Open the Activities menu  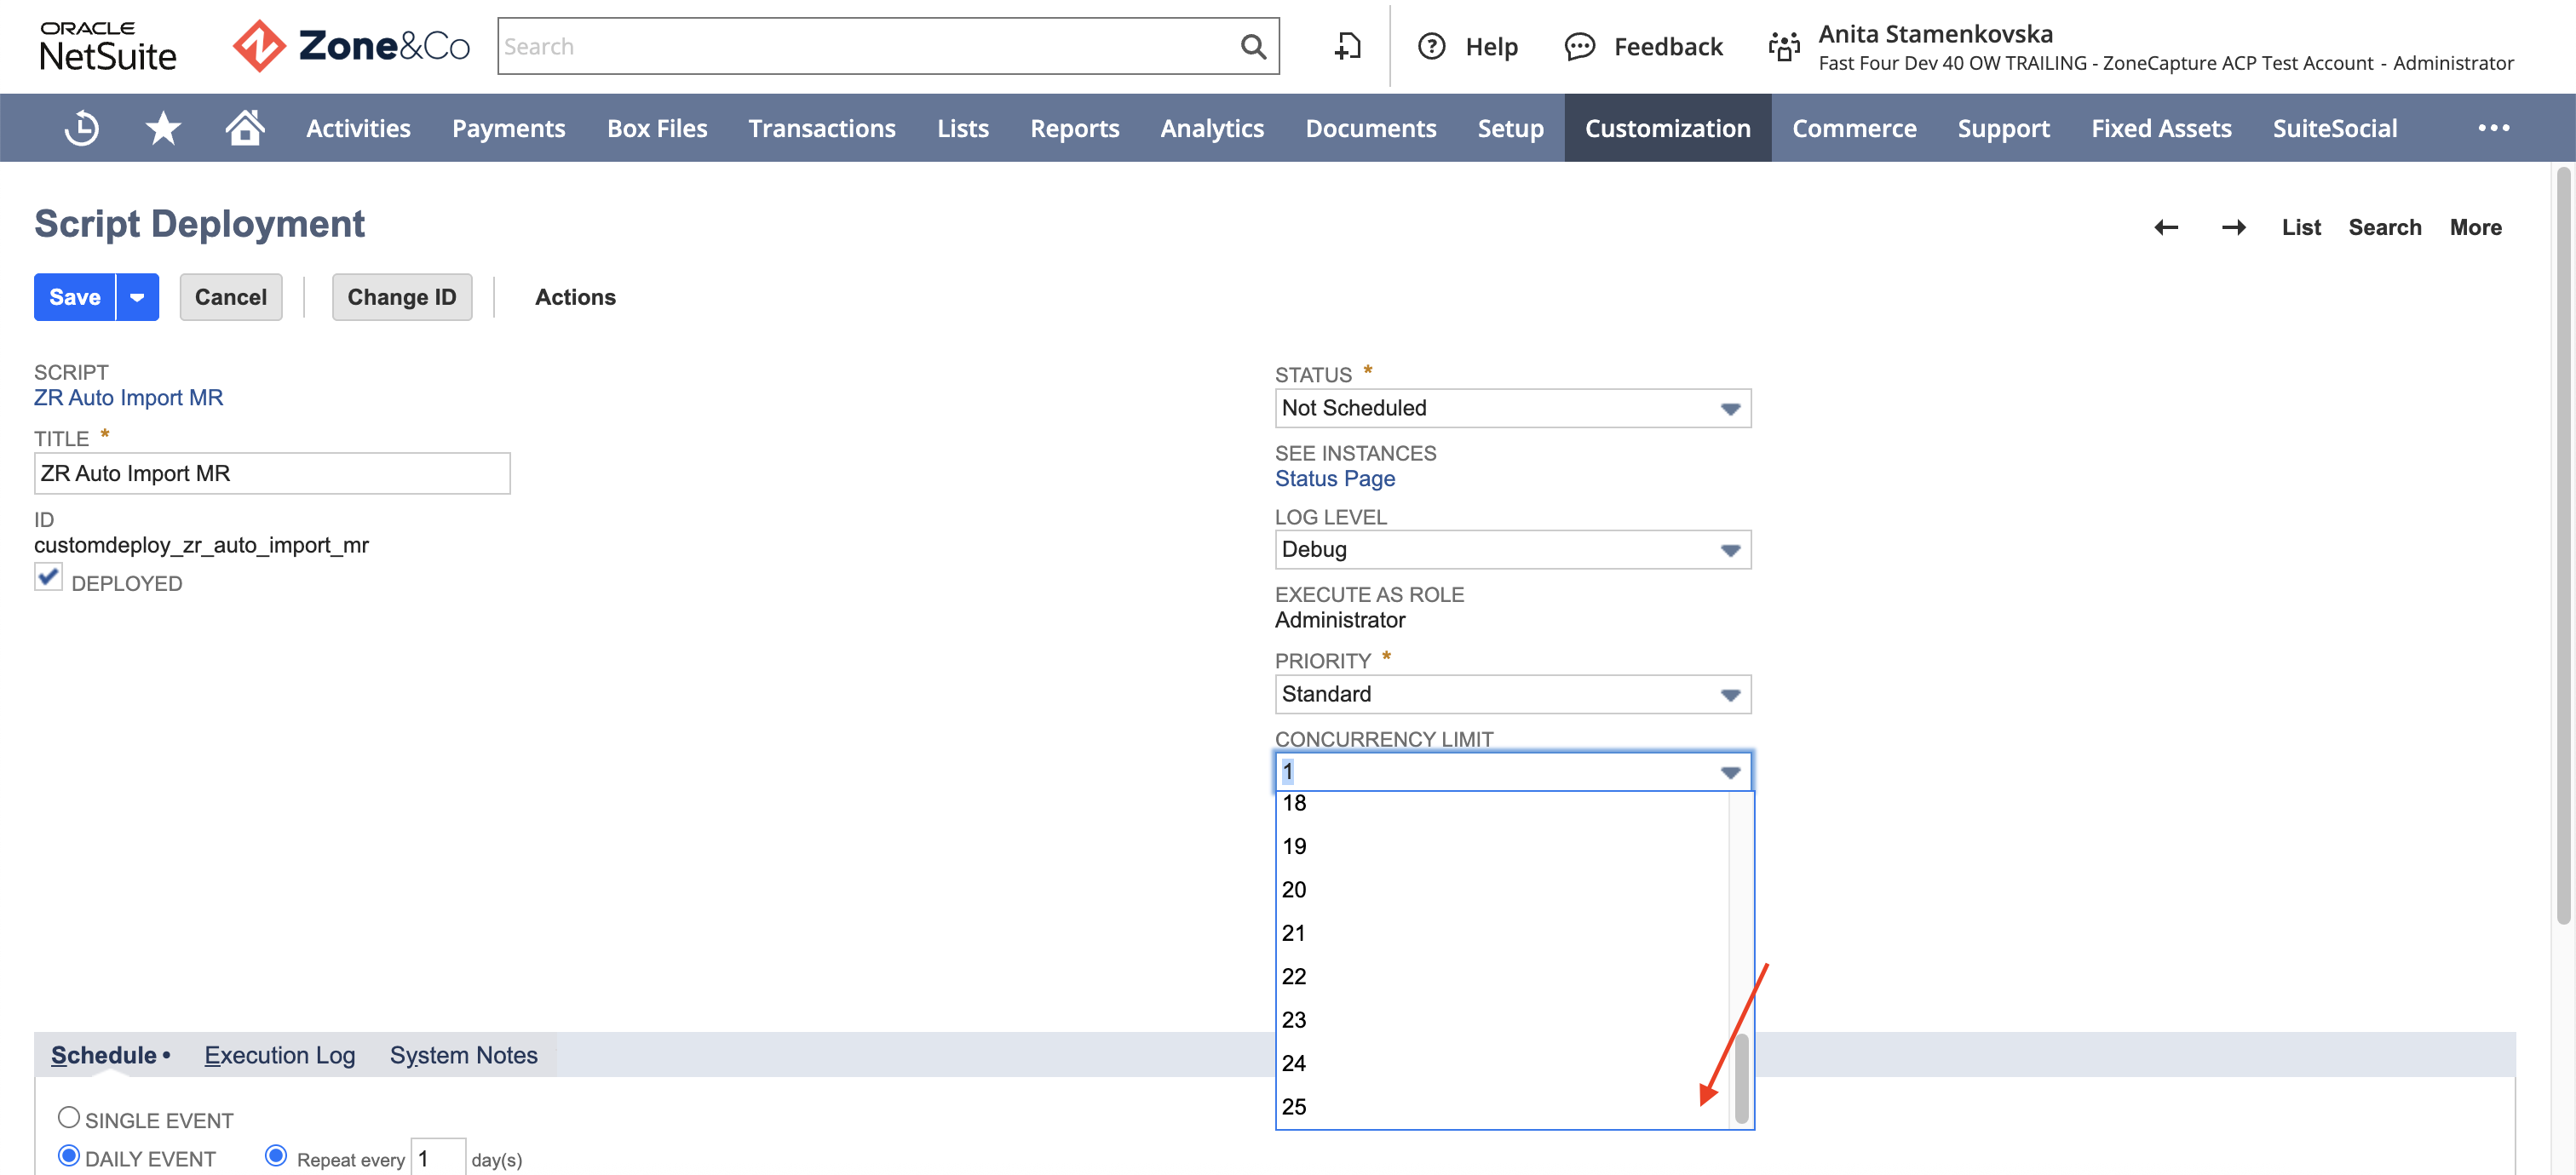(358, 128)
